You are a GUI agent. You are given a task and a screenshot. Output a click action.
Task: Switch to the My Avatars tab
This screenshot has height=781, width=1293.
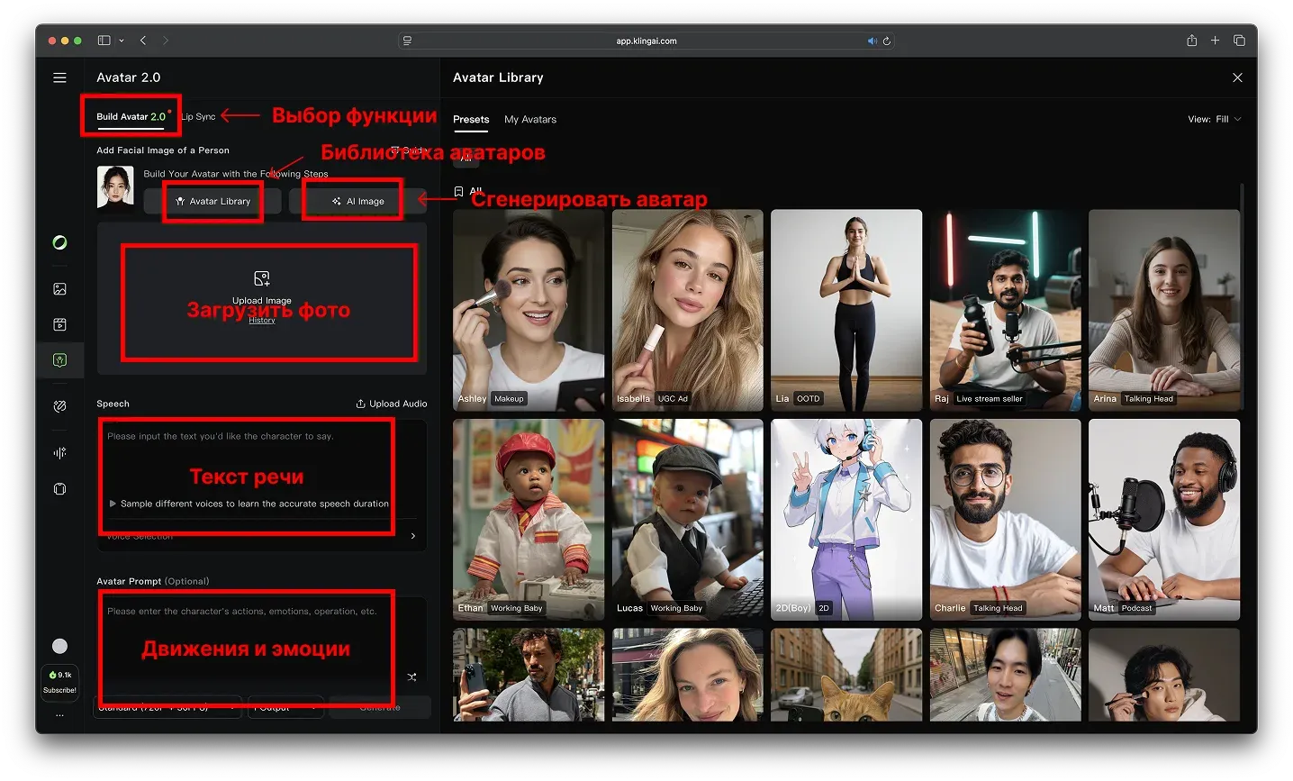pyautogui.click(x=529, y=119)
